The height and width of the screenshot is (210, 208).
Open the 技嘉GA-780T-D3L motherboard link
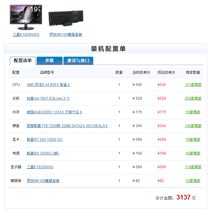[x=48, y=98]
